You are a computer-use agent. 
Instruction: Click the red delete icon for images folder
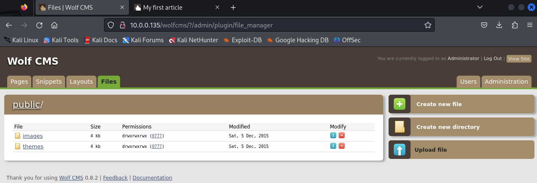pyautogui.click(x=342, y=136)
